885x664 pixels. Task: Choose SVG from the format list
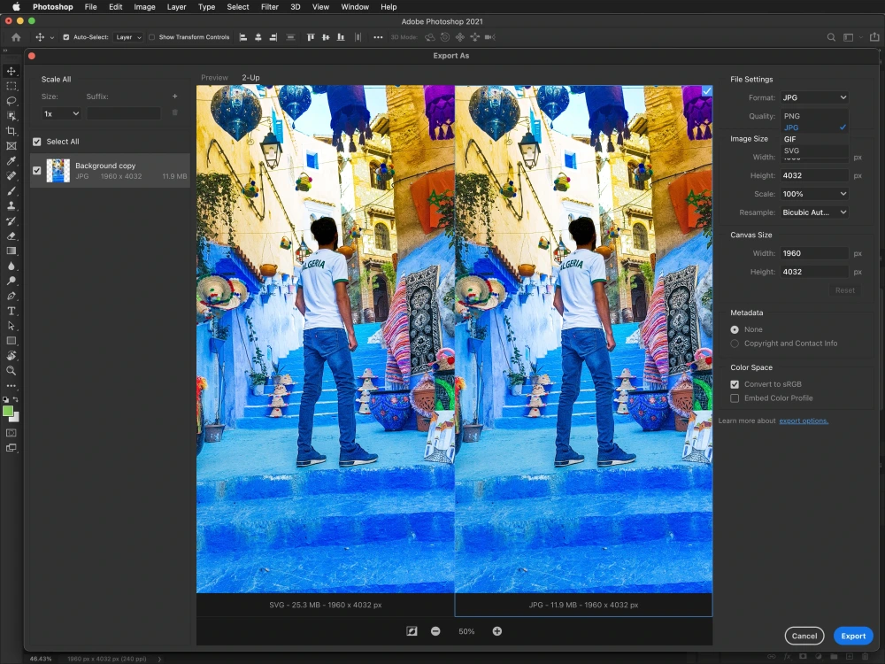pyautogui.click(x=814, y=151)
